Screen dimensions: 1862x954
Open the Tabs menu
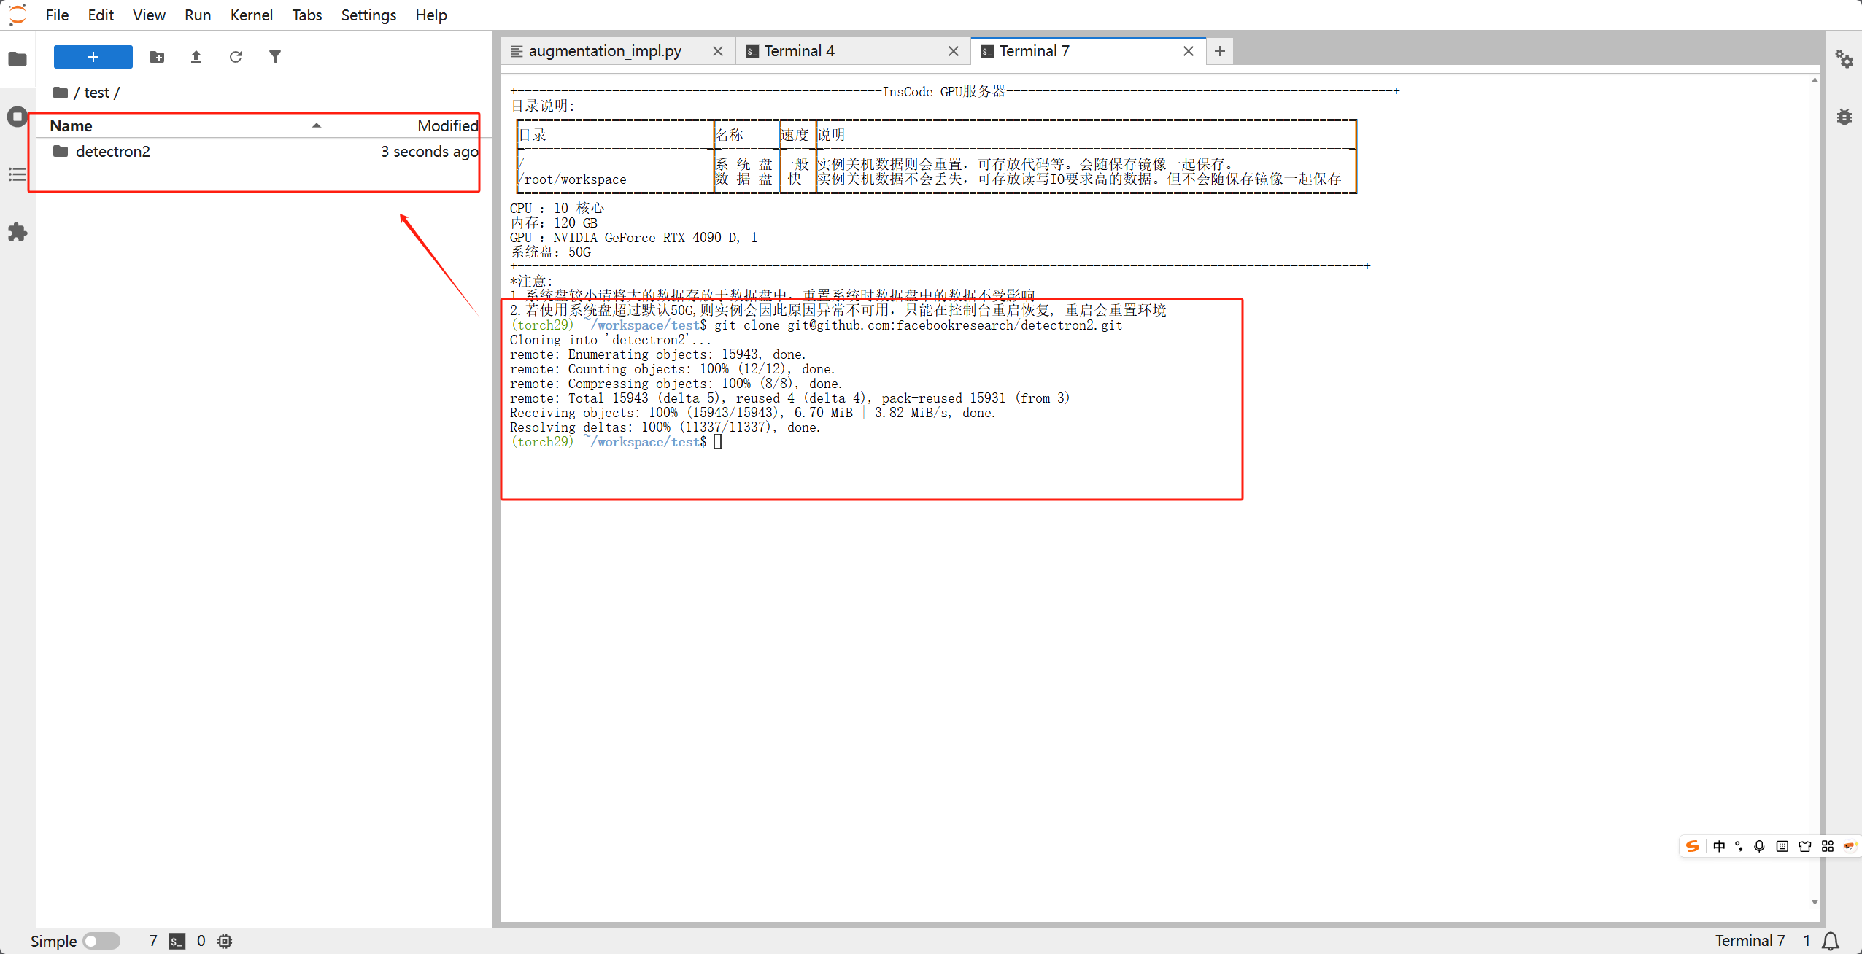pyautogui.click(x=307, y=15)
